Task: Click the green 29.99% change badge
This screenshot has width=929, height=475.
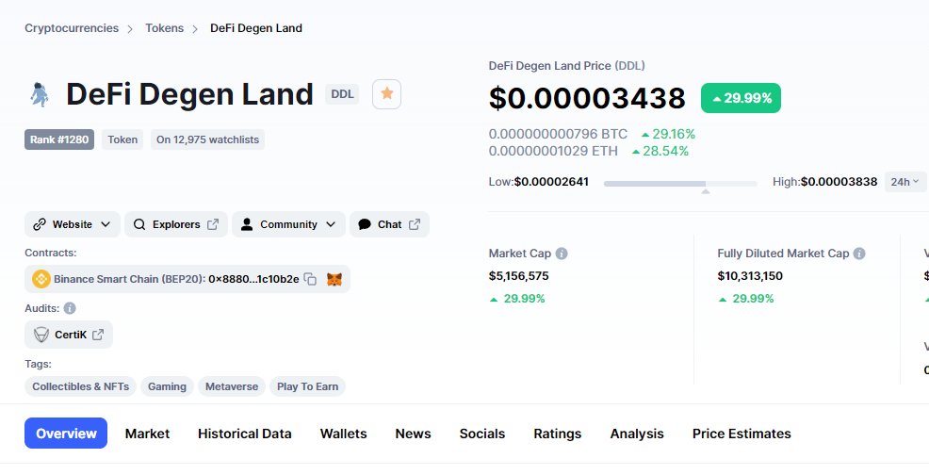Action: click(741, 98)
